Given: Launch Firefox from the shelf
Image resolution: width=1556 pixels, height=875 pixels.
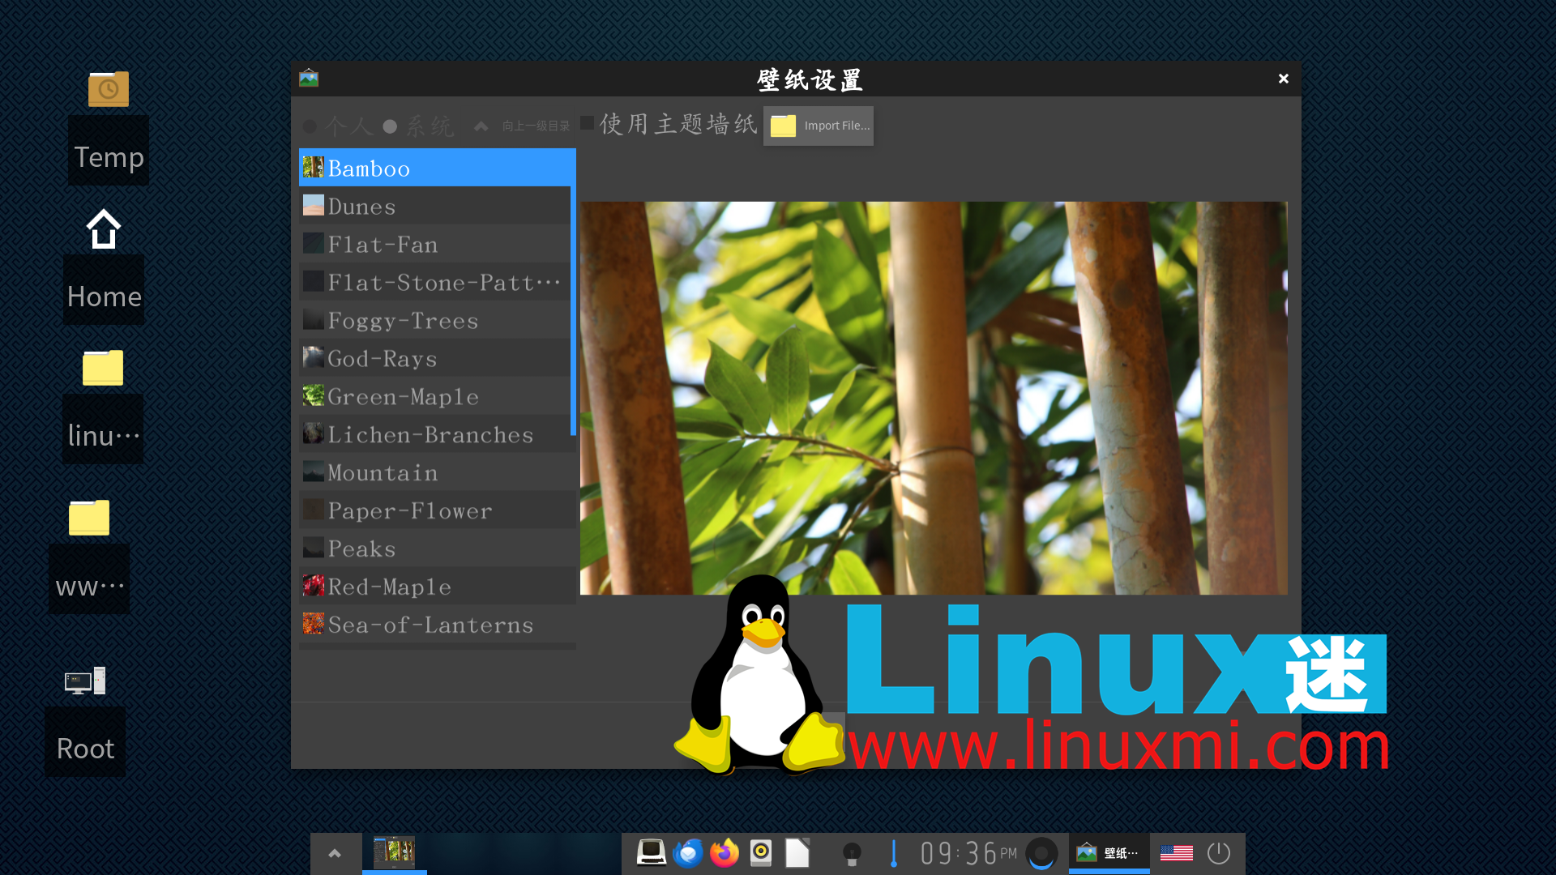Looking at the screenshot, I should [x=725, y=853].
